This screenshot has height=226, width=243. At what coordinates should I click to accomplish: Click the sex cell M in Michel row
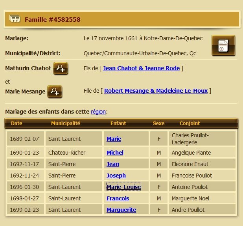click(x=159, y=153)
